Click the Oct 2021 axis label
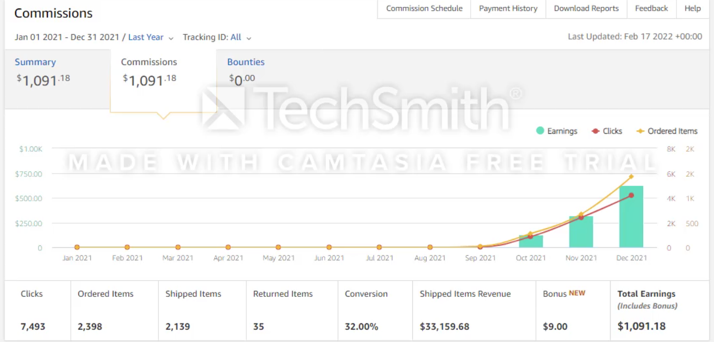Viewport: 714px width, 342px height. 531,258
